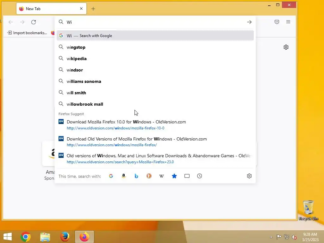Click the Go arrow in the address bar
The height and width of the screenshot is (243, 324).
(249, 22)
